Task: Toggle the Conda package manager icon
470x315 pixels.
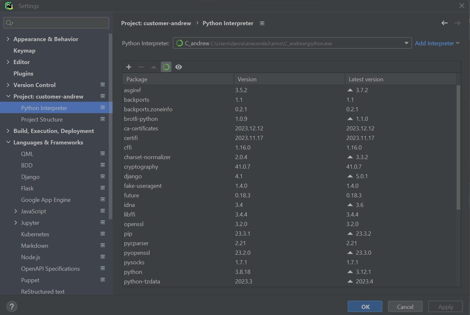Action: point(166,67)
